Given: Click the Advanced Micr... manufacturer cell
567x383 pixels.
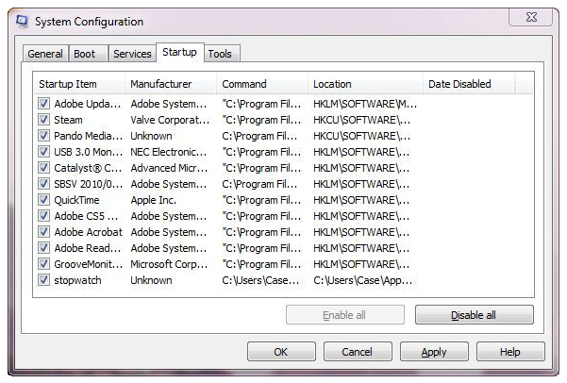Looking at the screenshot, I should coord(169,168).
